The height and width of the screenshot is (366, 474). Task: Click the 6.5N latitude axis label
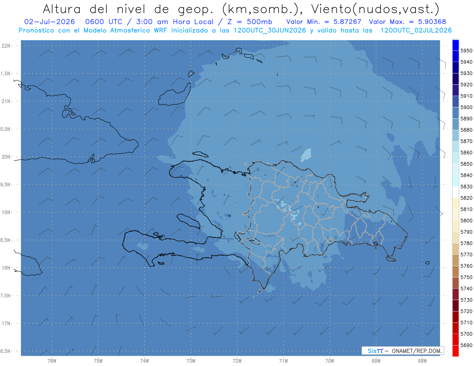[6, 351]
